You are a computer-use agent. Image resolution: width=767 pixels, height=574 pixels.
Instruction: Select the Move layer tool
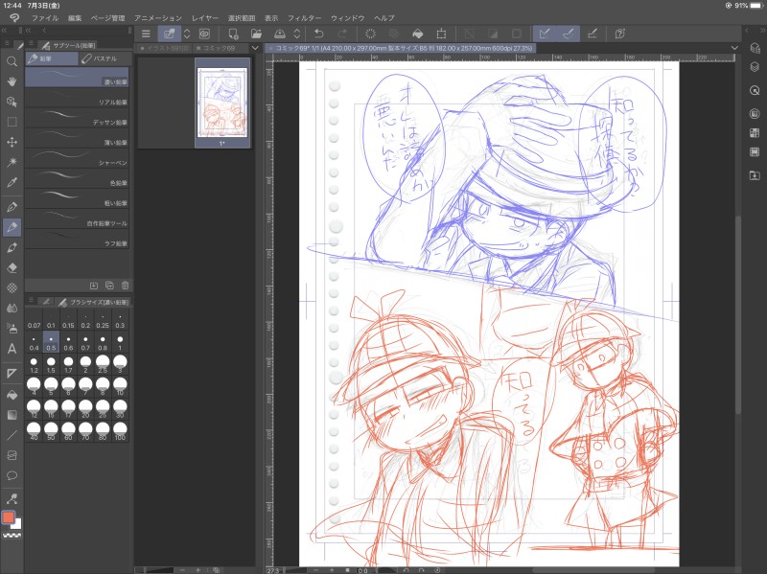(x=12, y=142)
